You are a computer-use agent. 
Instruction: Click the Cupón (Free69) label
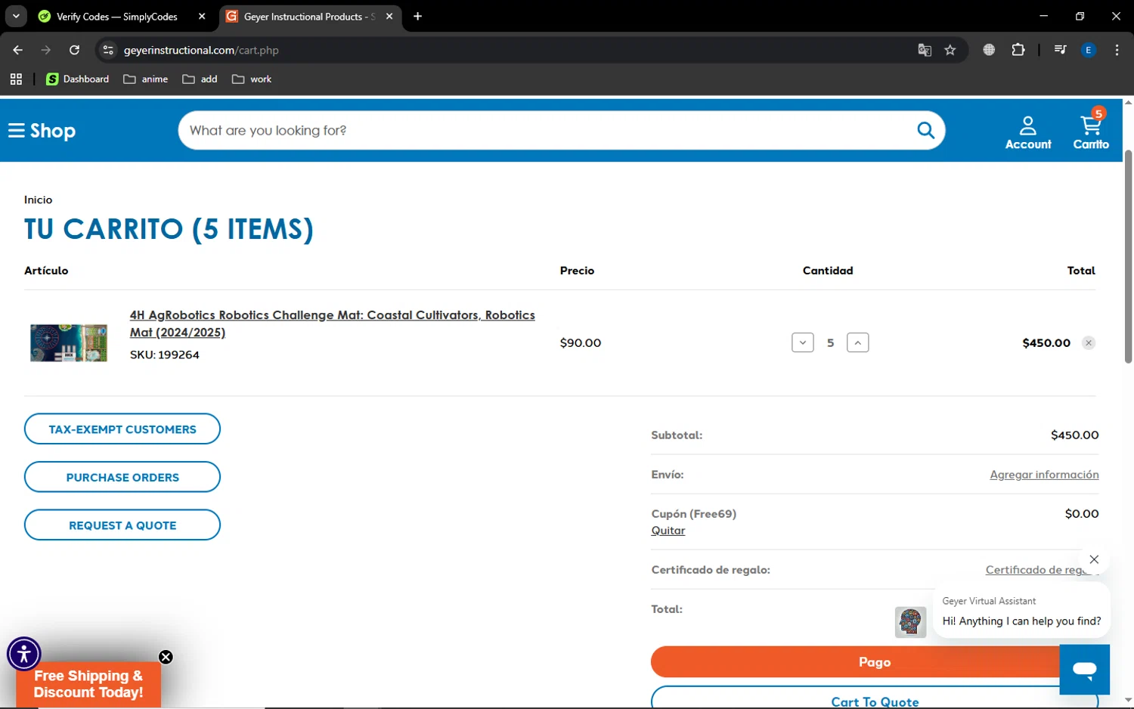693,513
